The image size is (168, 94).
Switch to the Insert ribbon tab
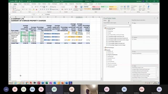point(20,4)
